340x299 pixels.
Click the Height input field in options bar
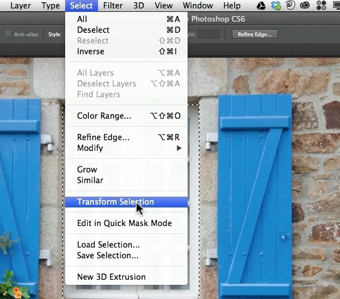click(x=209, y=34)
